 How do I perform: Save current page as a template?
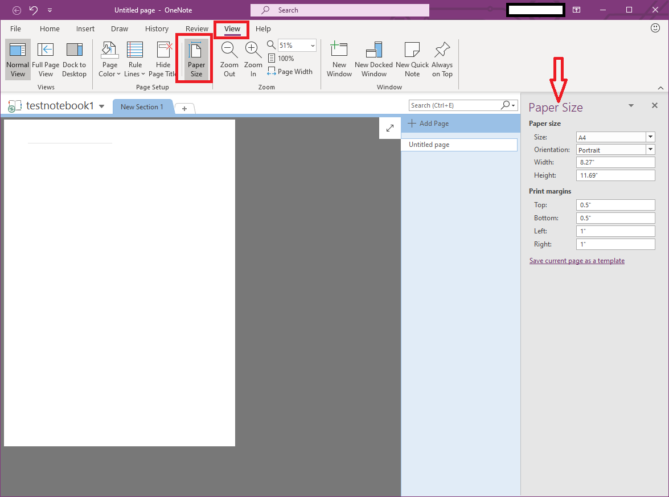577,261
